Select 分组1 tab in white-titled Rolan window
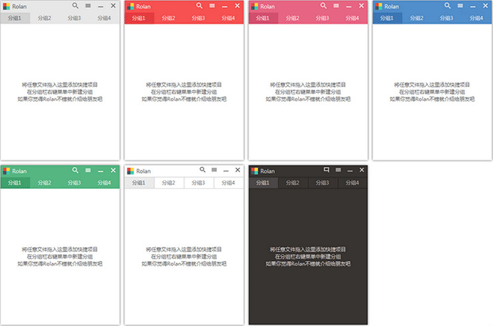 pos(139,183)
